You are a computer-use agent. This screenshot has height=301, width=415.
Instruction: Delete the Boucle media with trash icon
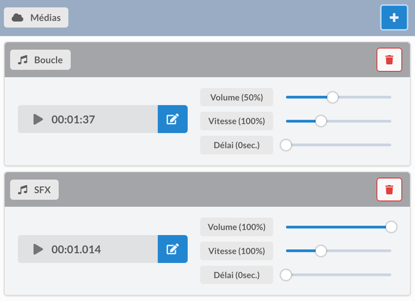tap(389, 60)
